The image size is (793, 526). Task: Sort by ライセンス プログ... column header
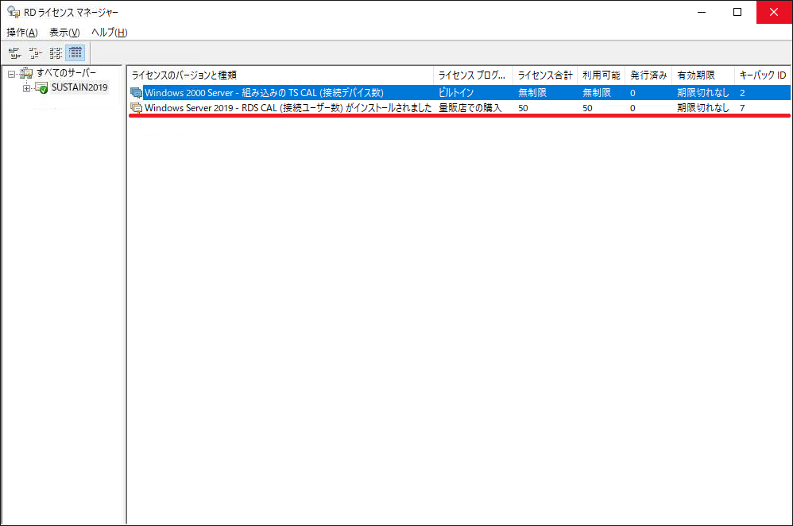click(x=473, y=75)
